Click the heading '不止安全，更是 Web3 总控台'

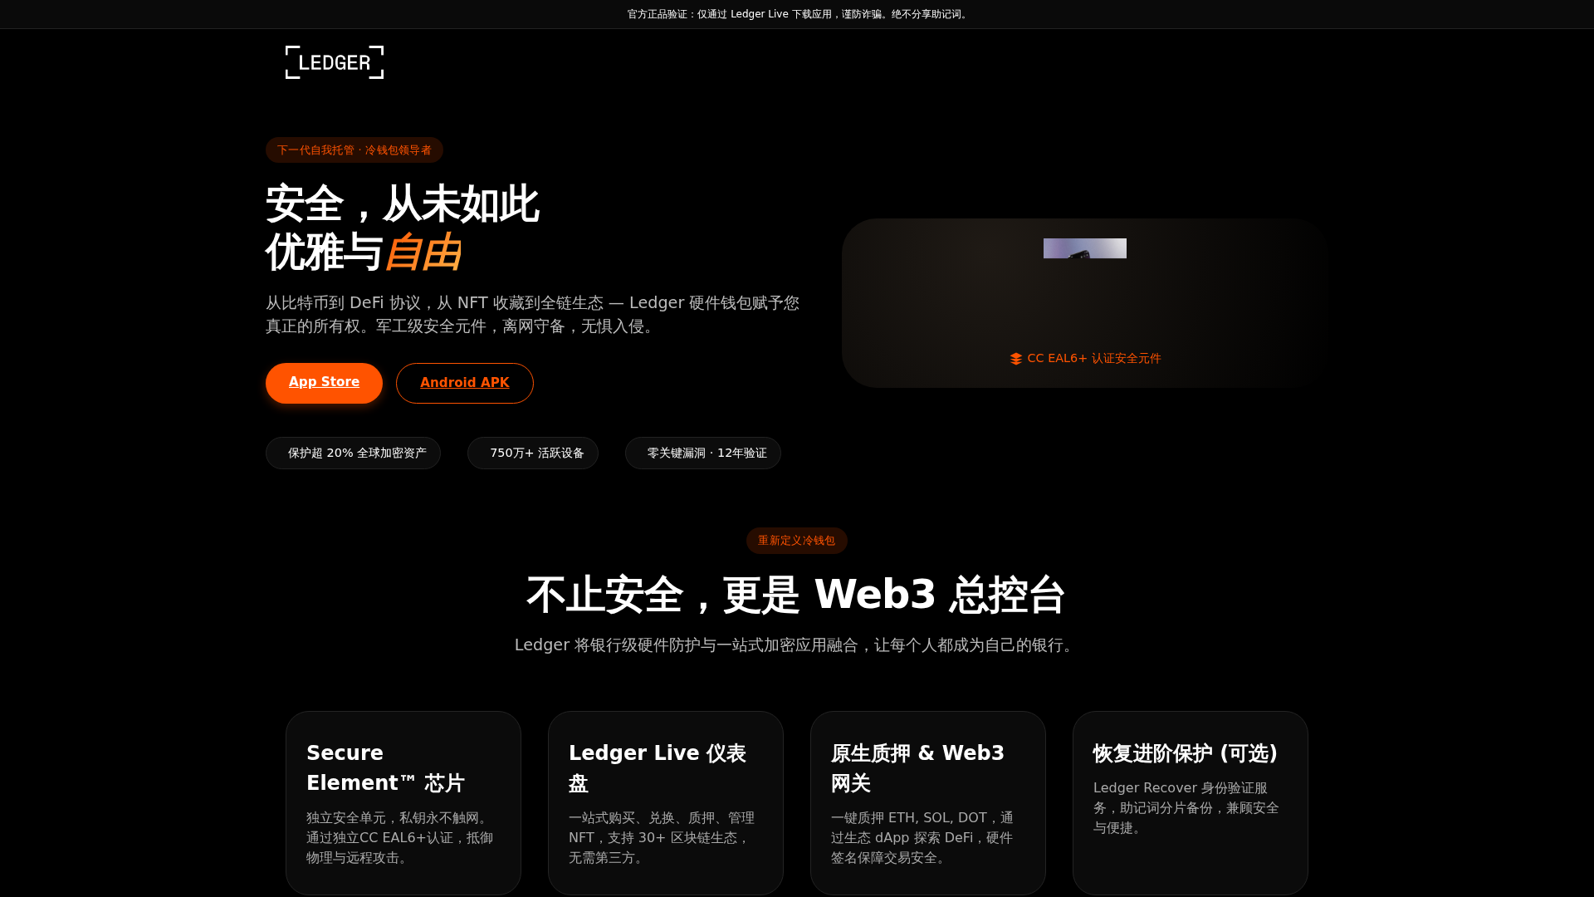click(797, 595)
